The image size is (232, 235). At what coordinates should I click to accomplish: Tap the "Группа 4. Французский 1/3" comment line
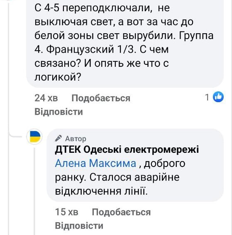click(x=124, y=42)
